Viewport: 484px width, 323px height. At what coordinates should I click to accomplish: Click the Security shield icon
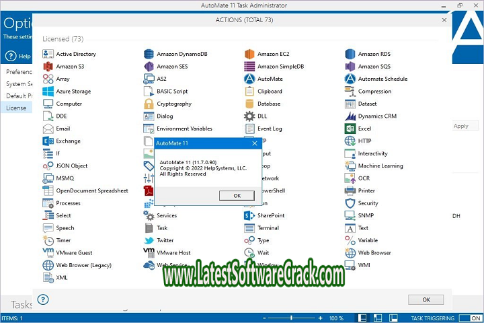click(350, 203)
